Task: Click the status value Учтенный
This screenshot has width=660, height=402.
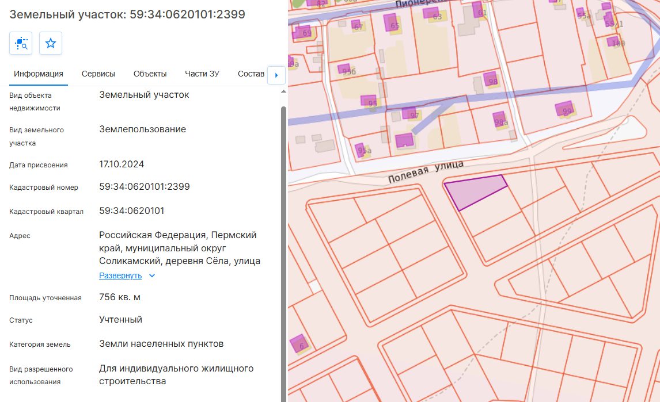Action: coord(120,320)
